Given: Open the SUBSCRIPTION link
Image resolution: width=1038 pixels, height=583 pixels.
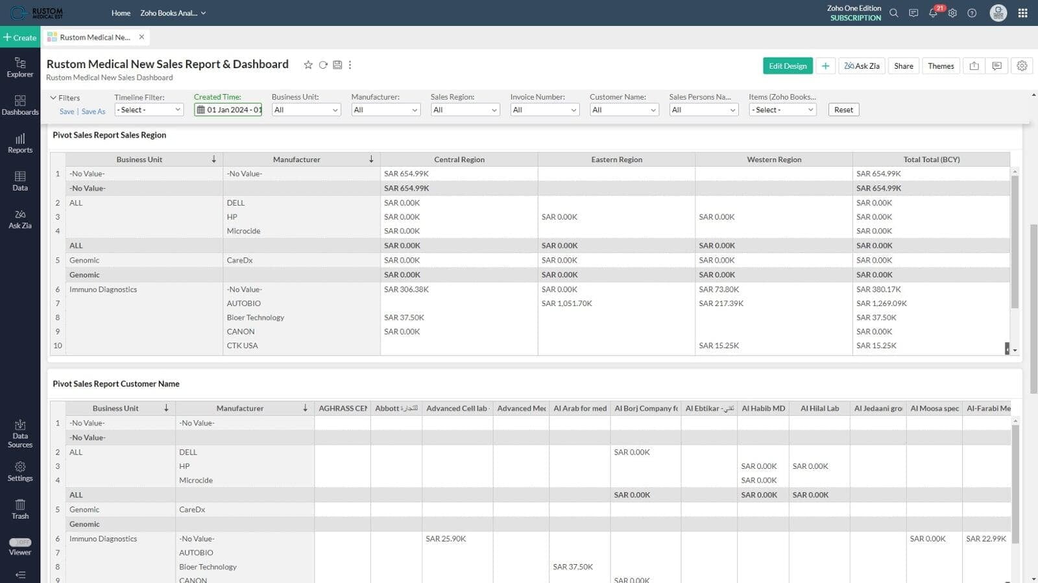Looking at the screenshot, I should [x=856, y=18].
